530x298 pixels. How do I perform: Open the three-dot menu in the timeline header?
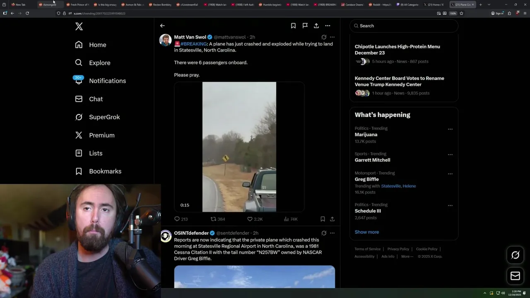point(328,26)
